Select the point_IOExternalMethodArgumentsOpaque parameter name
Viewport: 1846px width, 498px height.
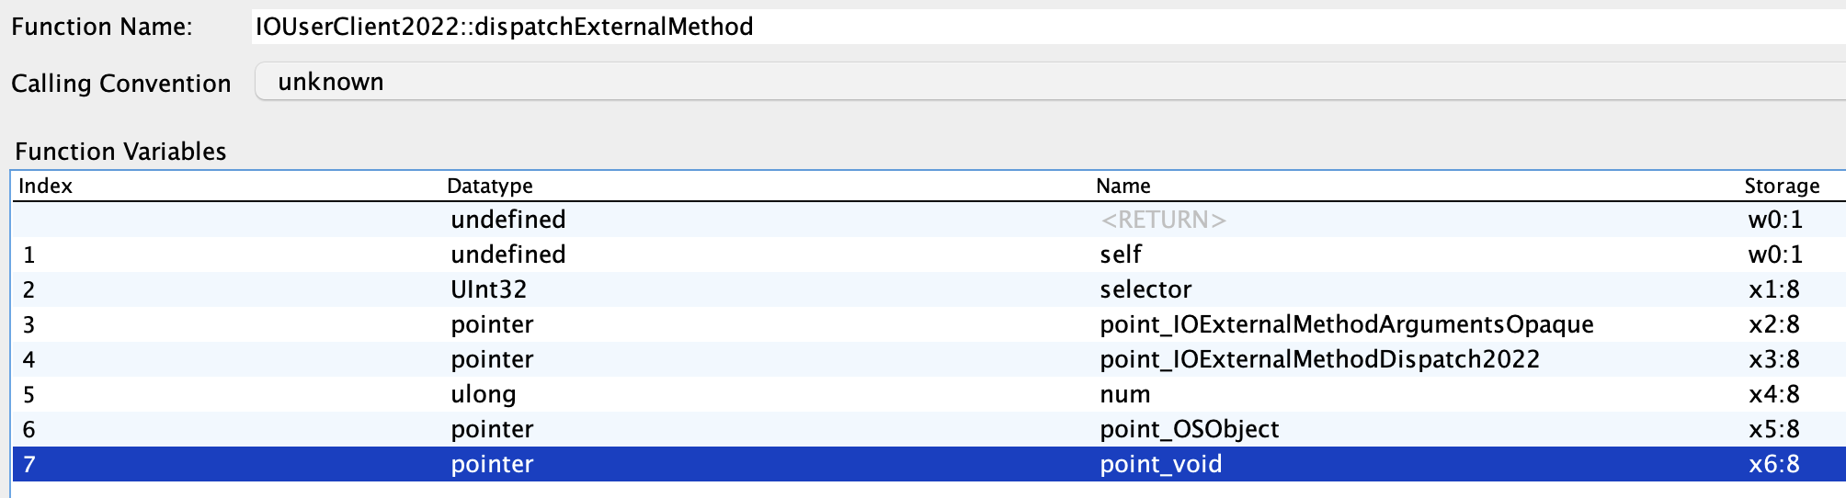pyautogui.click(x=1347, y=324)
